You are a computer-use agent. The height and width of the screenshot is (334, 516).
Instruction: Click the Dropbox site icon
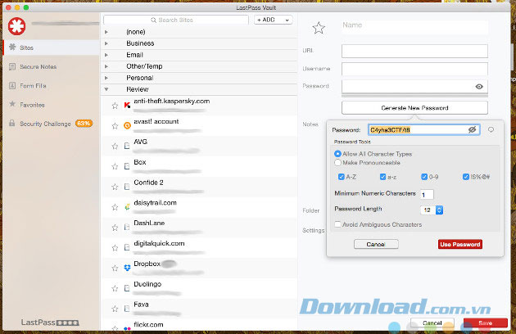pos(127,268)
